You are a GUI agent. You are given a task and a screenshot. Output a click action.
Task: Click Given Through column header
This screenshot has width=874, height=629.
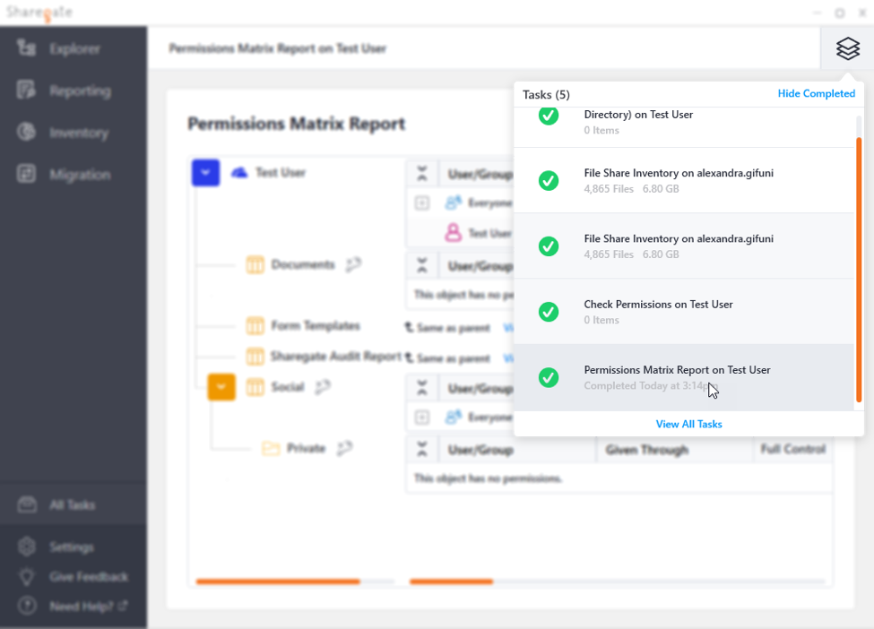647,450
